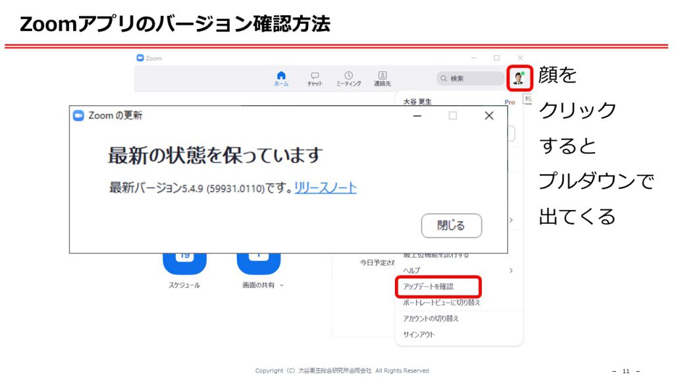Close the main Zoom window

coord(520,58)
